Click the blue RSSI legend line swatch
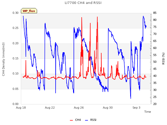 click(86, 120)
